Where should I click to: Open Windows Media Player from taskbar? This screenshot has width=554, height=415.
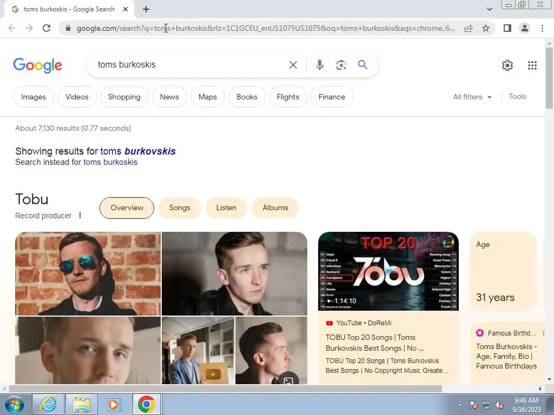pyautogui.click(x=114, y=404)
